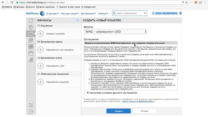Click the Электронные кошельки section header
208x117 pixels.
point(58,74)
